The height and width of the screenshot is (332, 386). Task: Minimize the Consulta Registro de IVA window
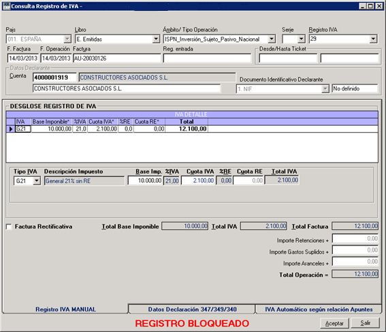pyautogui.click(x=362, y=6)
